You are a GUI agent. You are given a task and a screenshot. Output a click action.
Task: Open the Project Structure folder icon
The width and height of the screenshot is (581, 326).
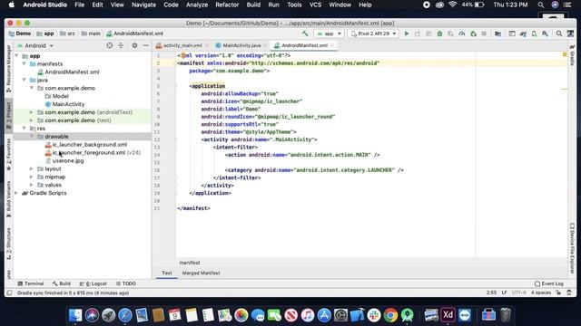(x=498, y=34)
